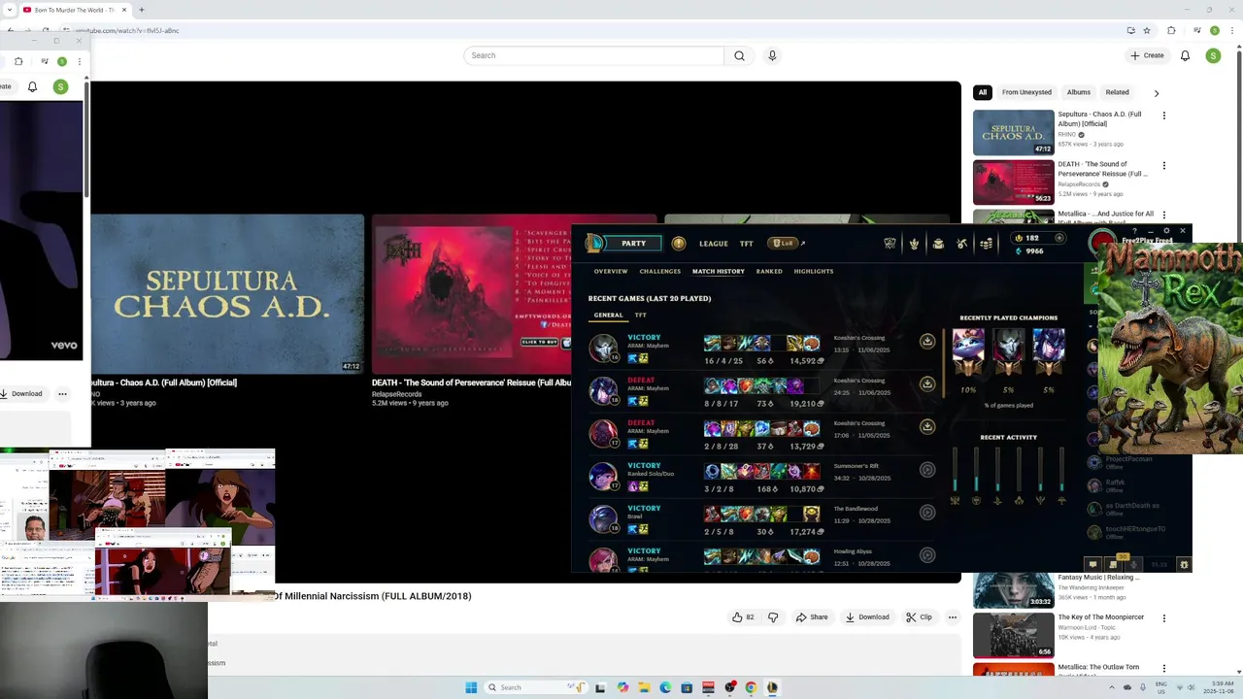This screenshot has height=699, width=1243.
Task: Click the Clip button under video
Action: [919, 616]
